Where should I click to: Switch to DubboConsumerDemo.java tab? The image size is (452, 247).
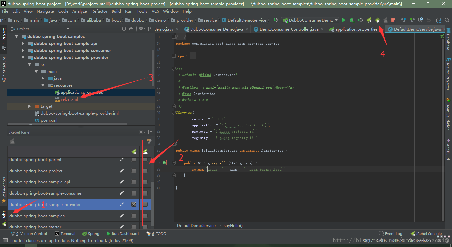coord(216,29)
